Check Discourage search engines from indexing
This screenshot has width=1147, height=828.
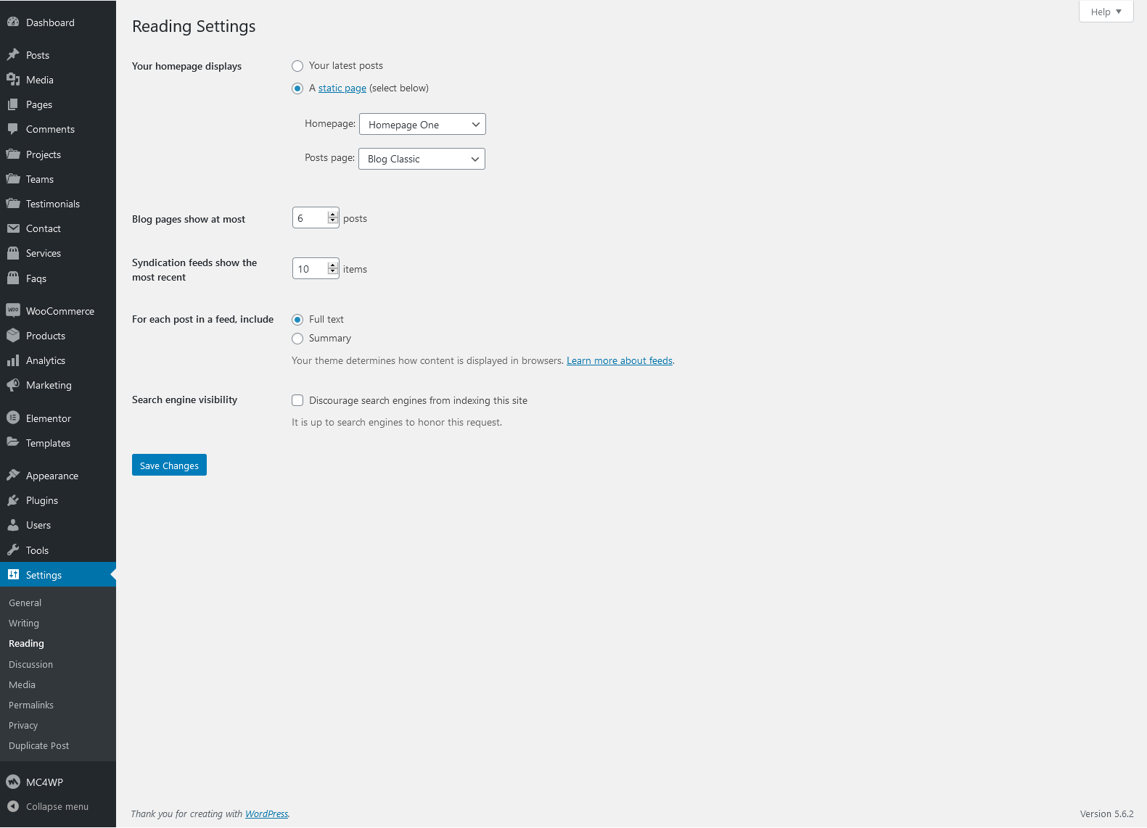click(x=297, y=400)
